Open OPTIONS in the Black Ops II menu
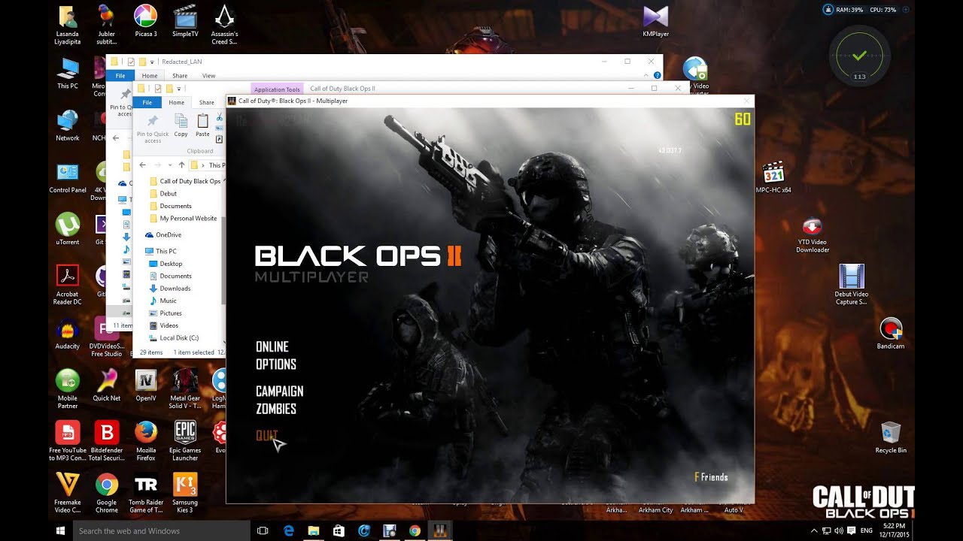The width and height of the screenshot is (963, 541). pyautogui.click(x=276, y=364)
